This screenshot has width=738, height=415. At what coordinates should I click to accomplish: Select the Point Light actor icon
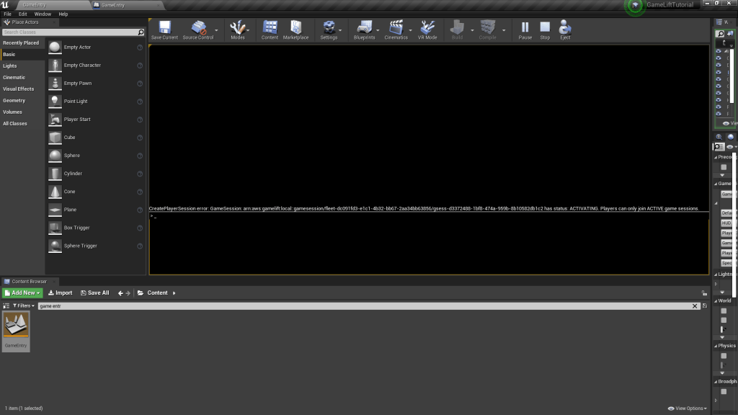point(55,102)
